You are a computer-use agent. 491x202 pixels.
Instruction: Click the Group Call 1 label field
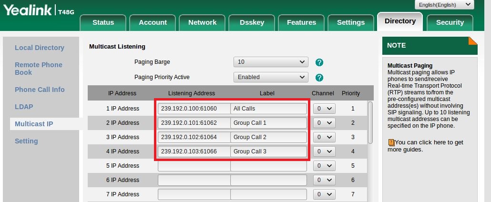269,123
